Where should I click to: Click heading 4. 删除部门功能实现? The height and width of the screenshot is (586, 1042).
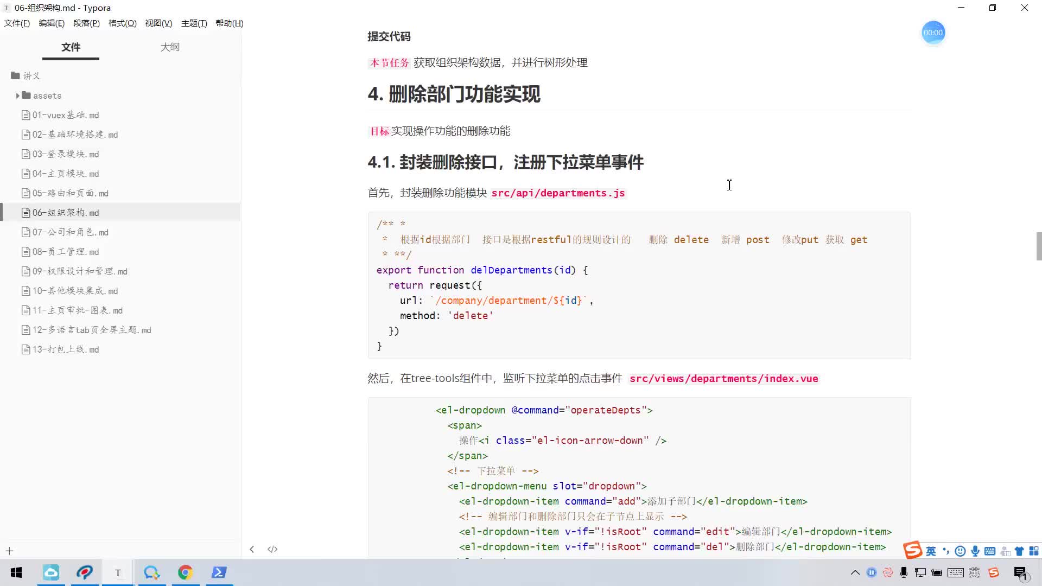tap(454, 94)
